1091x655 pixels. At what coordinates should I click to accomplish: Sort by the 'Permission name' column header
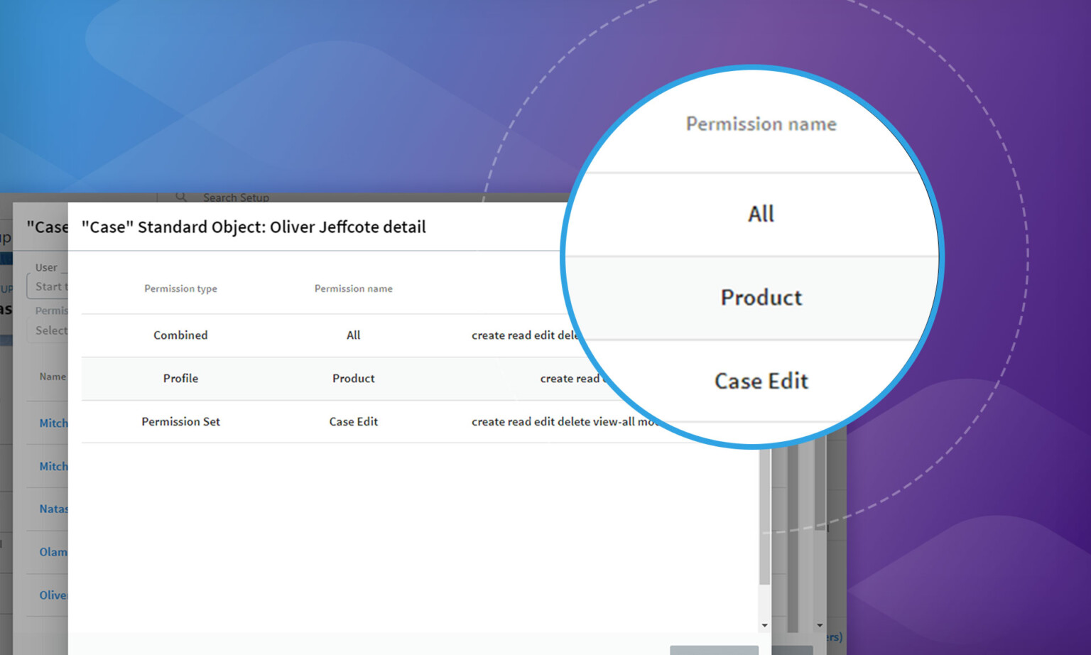coord(353,288)
